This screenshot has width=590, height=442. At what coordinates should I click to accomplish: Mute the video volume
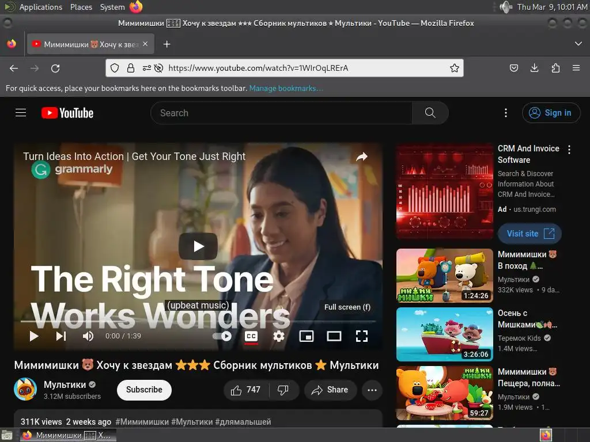click(x=88, y=336)
